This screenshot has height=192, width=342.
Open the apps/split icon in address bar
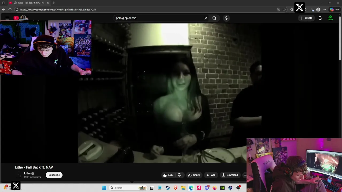coord(278,10)
